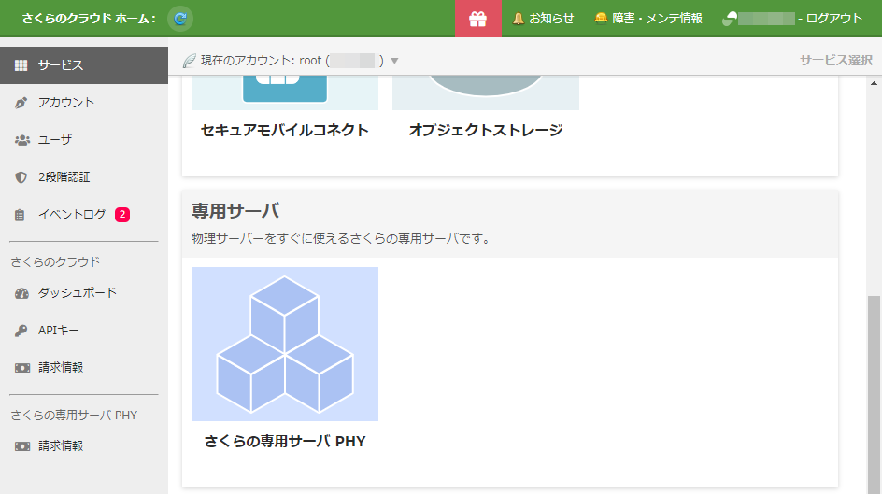
Task: Select サービス in the sidebar
Action: (84, 65)
